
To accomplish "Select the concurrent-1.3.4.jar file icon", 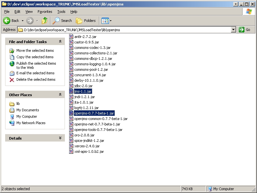I will [71, 75].
